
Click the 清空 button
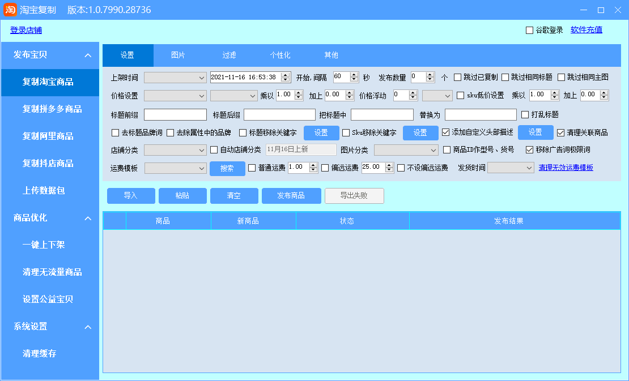[234, 196]
